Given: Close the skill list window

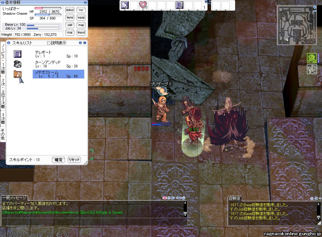Looking at the screenshot, I should pyautogui.click(x=85, y=43).
